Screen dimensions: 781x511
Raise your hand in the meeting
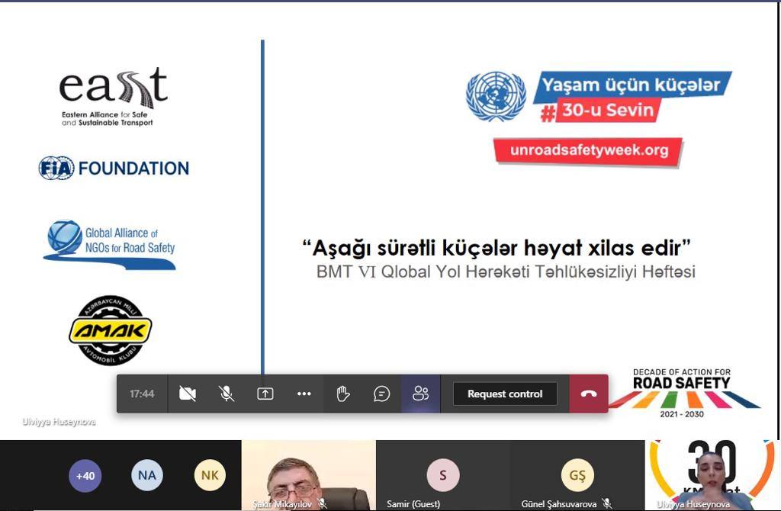[342, 394]
